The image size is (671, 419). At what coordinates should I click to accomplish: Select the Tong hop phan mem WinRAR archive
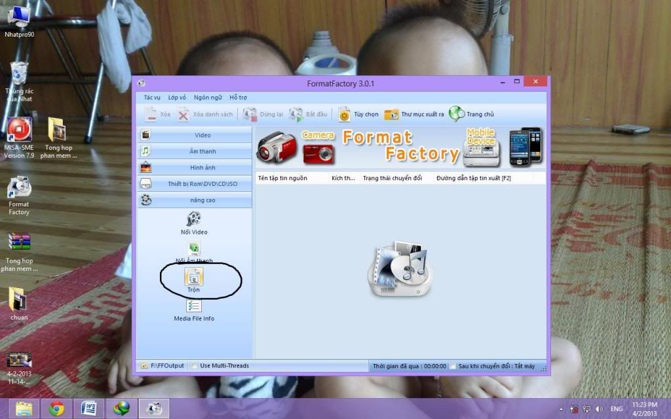pos(19,252)
